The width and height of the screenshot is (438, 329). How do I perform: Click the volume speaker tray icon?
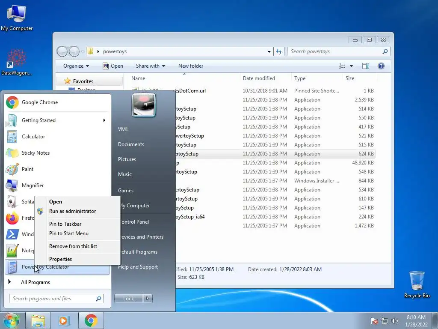pyautogui.click(x=395, y=321)
